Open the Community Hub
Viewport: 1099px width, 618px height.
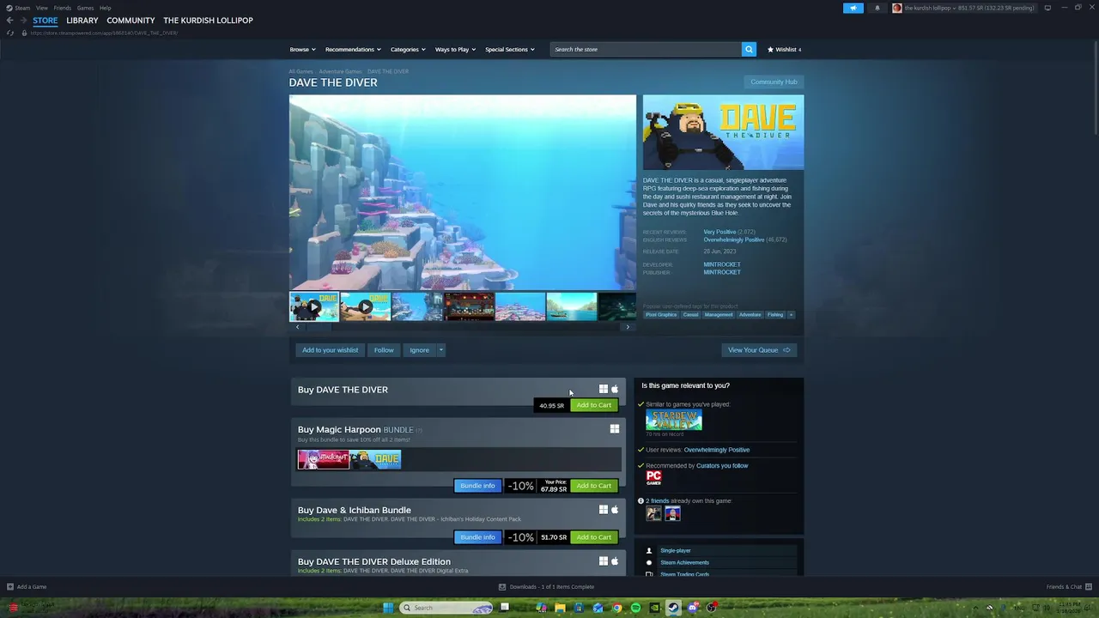774,82
